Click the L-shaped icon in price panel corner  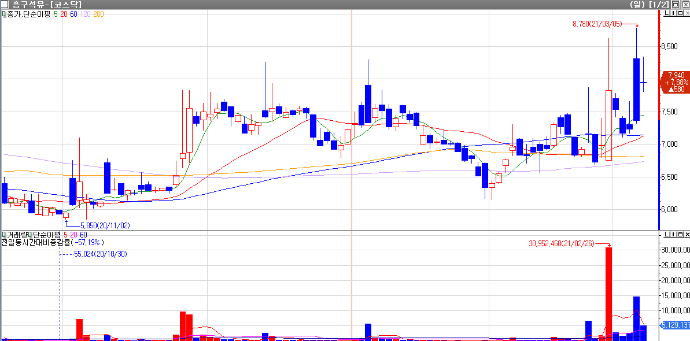(667, 14)
